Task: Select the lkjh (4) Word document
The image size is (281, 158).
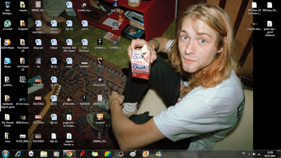Action: coord(69,25)
